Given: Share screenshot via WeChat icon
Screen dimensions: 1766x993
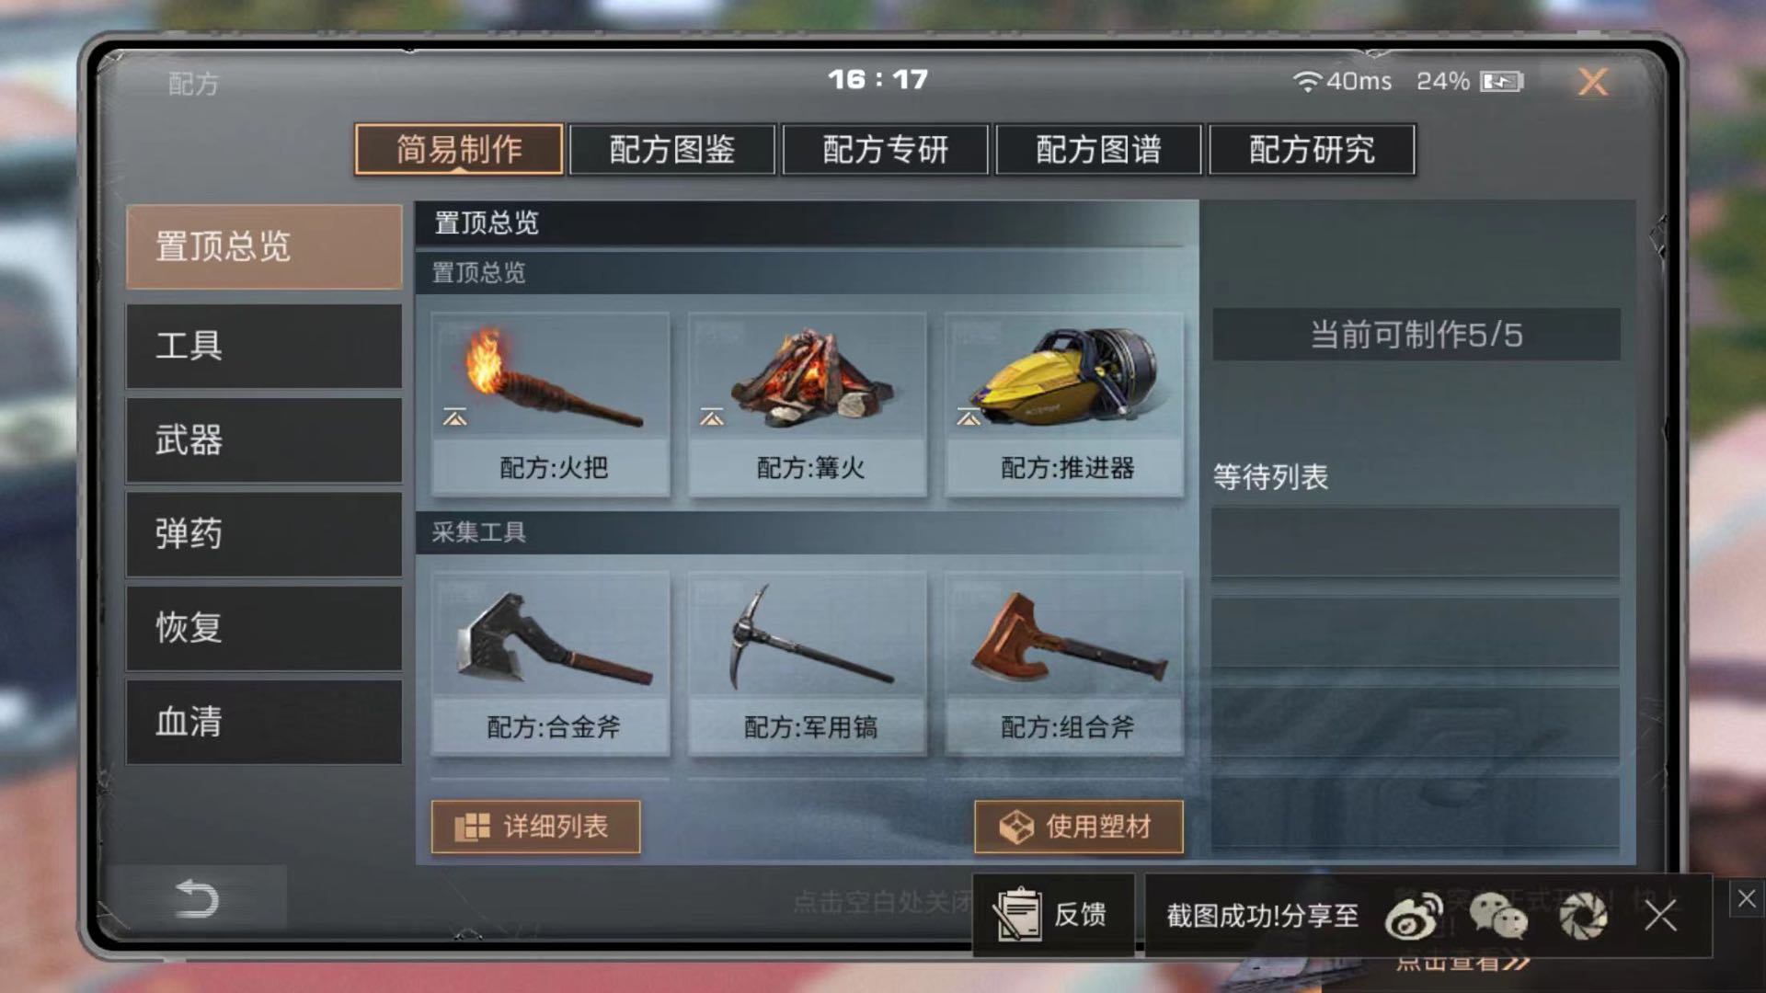Looking at the screenshot, I should coord(1497,916).
